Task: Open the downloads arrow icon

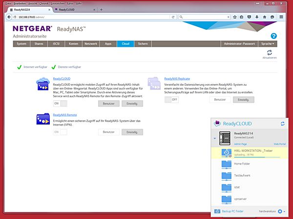Action: click(257, 17)
